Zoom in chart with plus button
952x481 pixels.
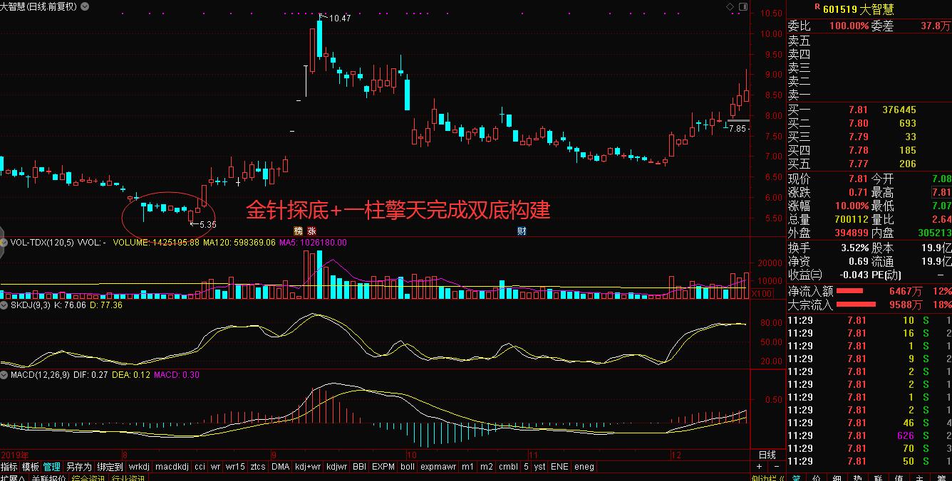coord(760,467)
